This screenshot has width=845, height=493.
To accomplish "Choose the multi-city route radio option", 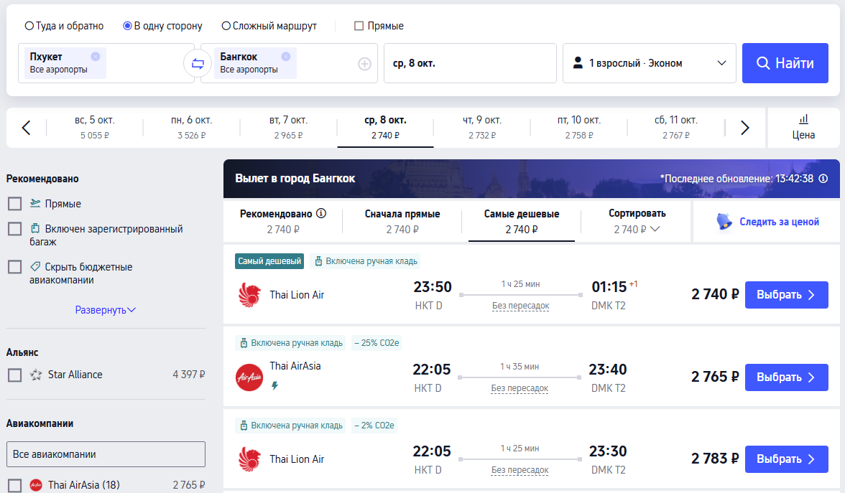I will 226,26.
